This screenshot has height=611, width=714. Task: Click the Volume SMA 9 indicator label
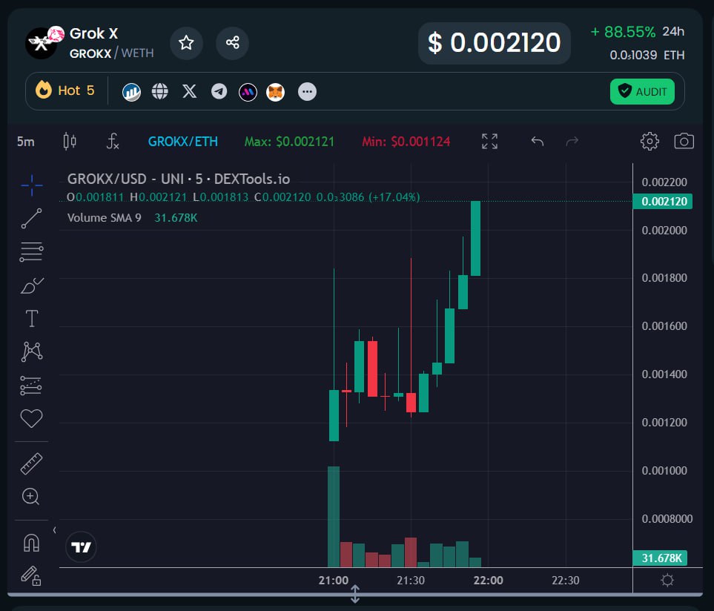click(105, 217)
